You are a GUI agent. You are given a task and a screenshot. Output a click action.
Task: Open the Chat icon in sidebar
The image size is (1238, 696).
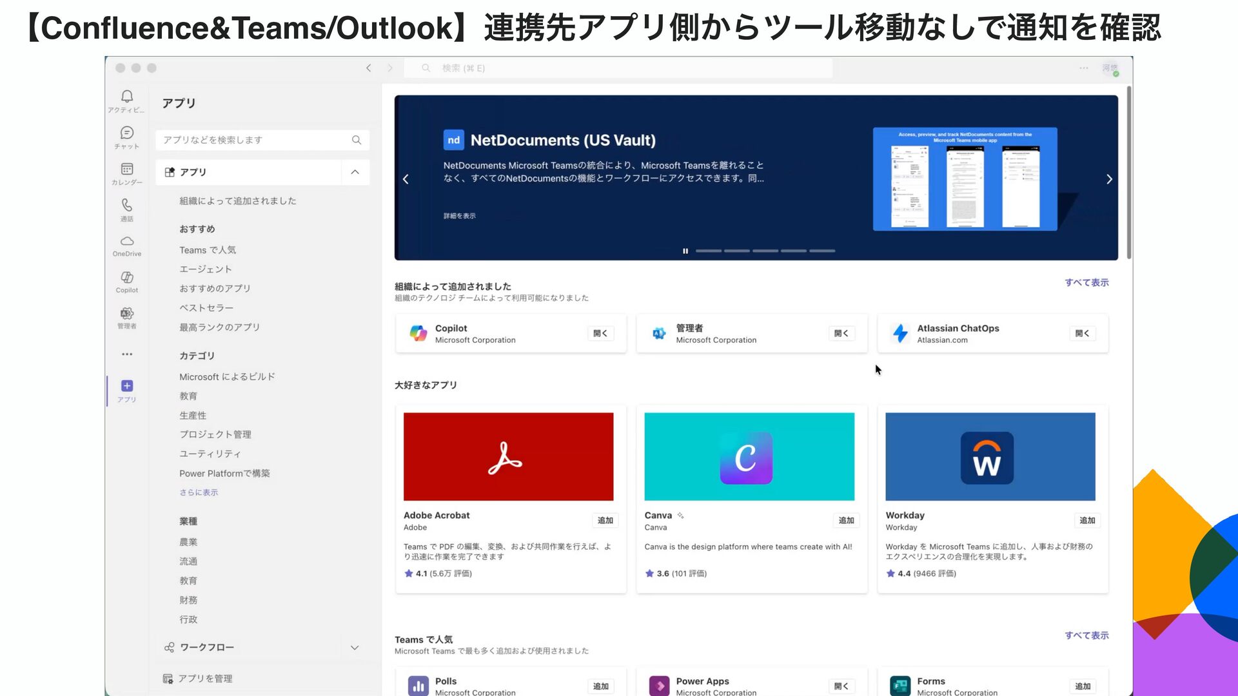click(x=127, y=133)
